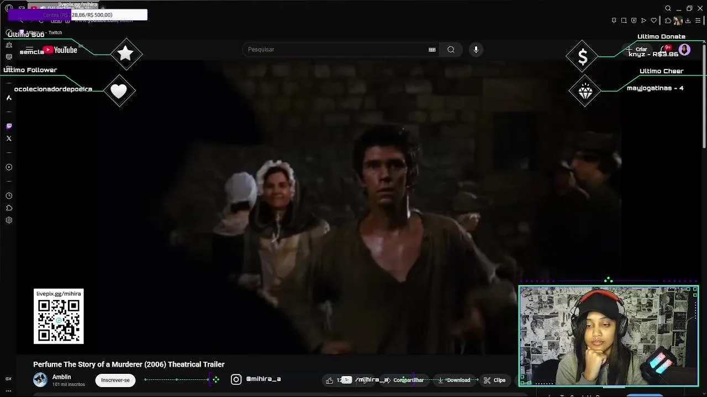Open the ad blocker shield icon
Viewport: 707px width, 397px height.
(x=634, y=20)
